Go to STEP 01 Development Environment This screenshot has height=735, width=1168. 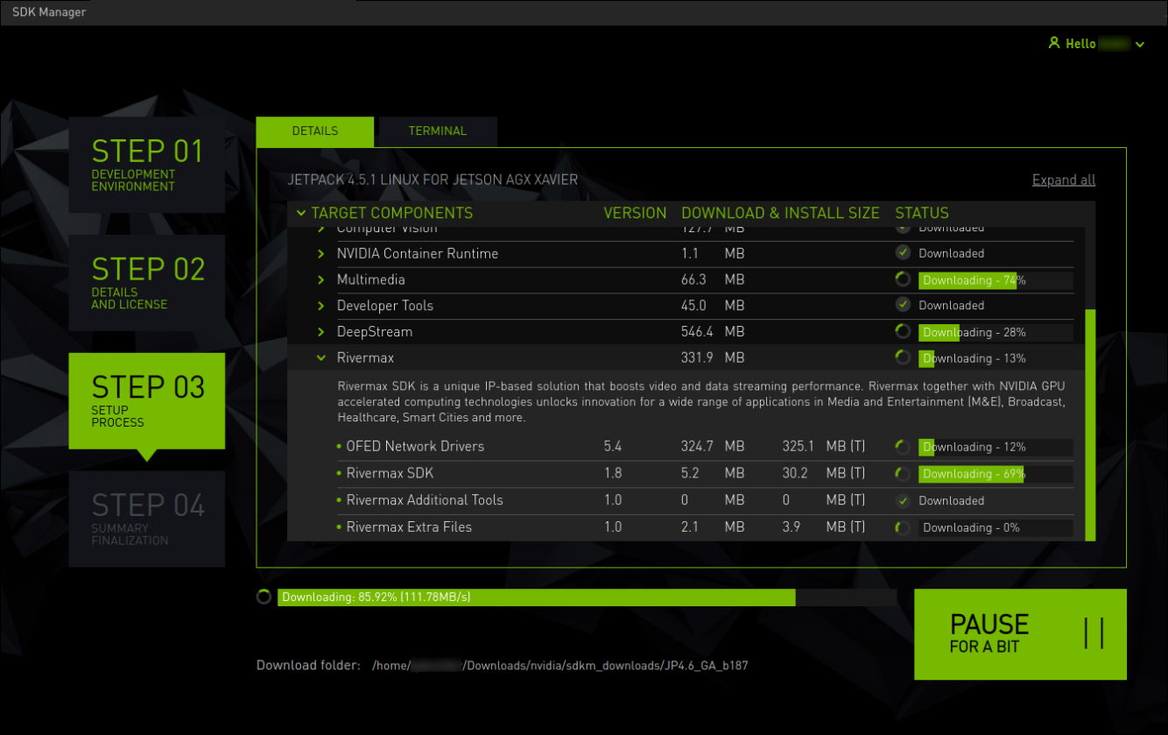click(147, 165)
